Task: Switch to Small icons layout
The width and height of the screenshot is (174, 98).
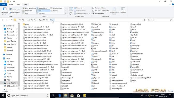Action: click(27, 11)
